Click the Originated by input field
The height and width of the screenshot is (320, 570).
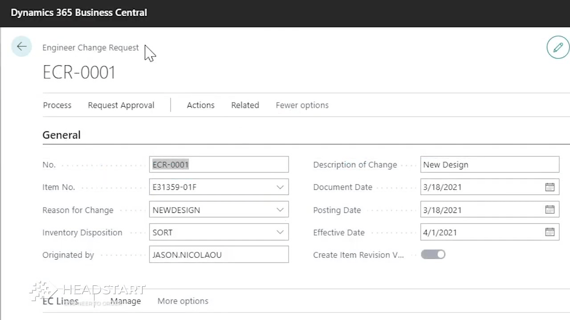(218, 255)
